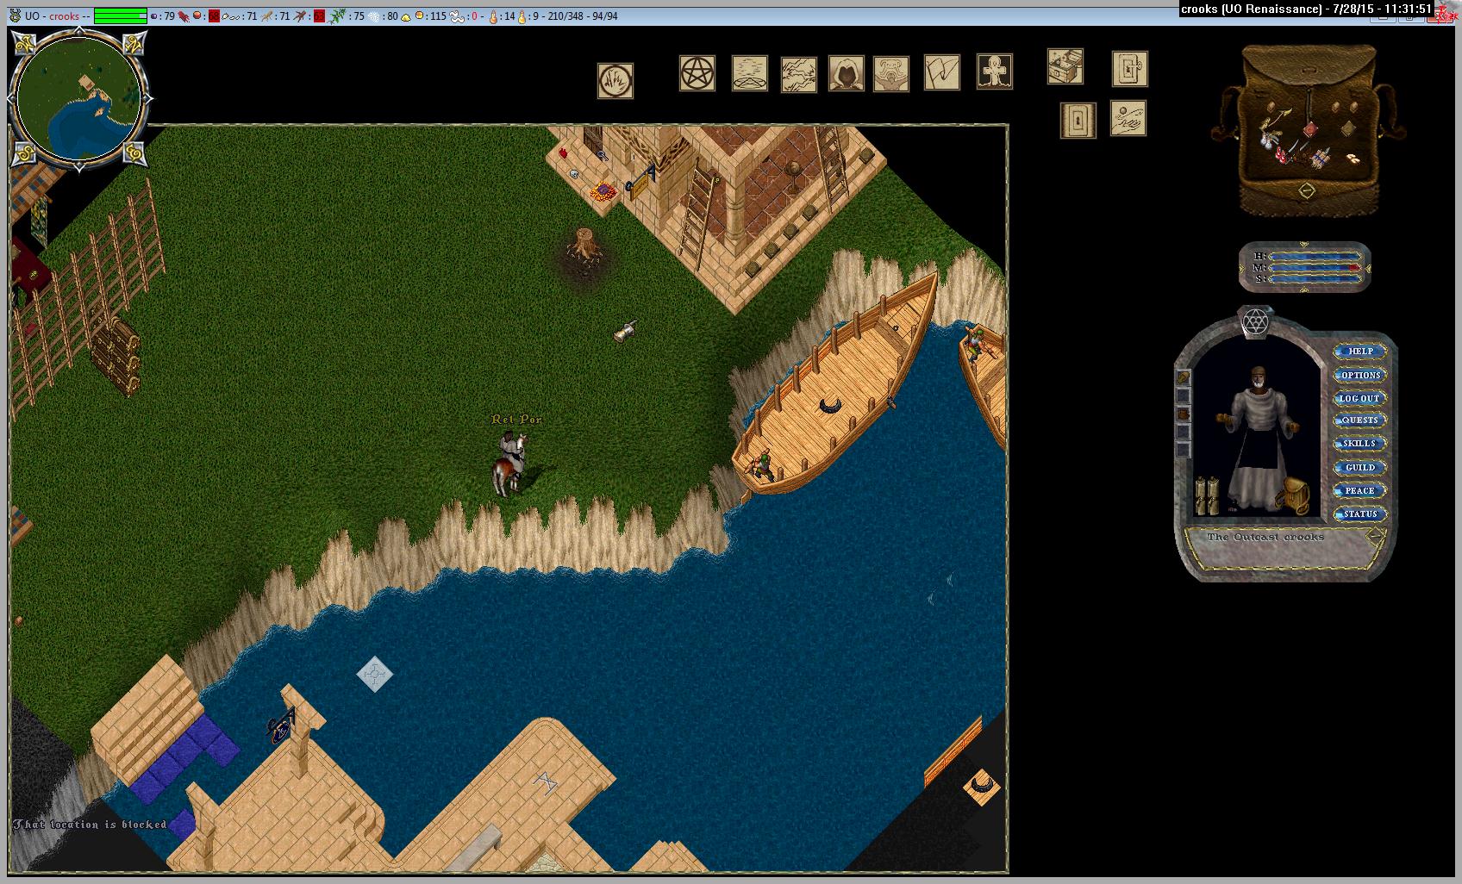
Task: Open the backpack on the paperdoll
Action: pyautogui.click(x=1295, y=496)
